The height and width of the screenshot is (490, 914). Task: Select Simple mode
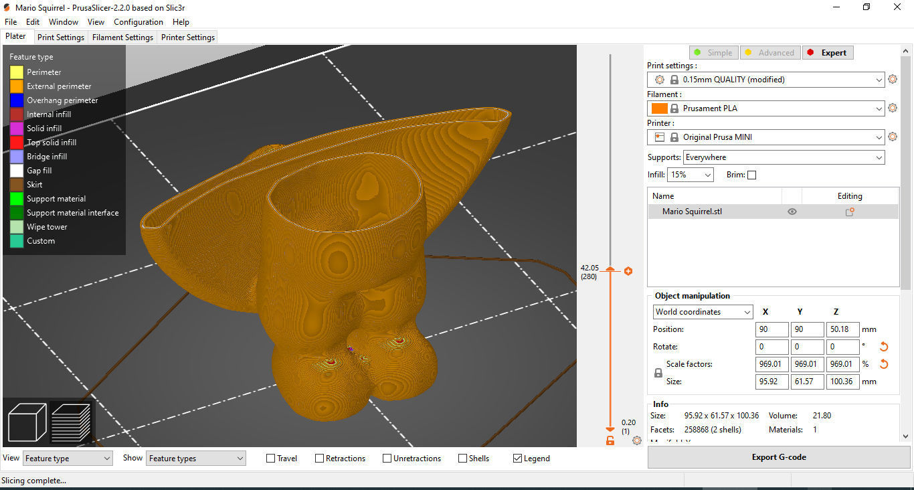click(713, 53)
